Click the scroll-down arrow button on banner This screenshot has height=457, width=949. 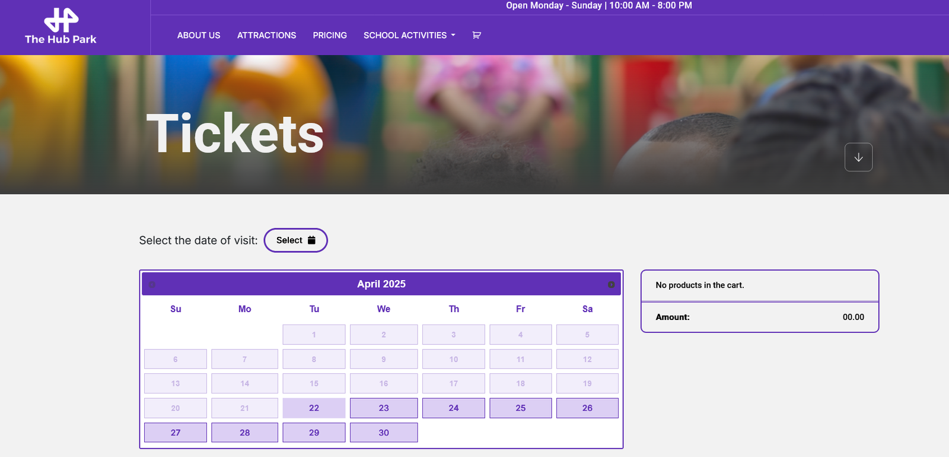[858, 157]
